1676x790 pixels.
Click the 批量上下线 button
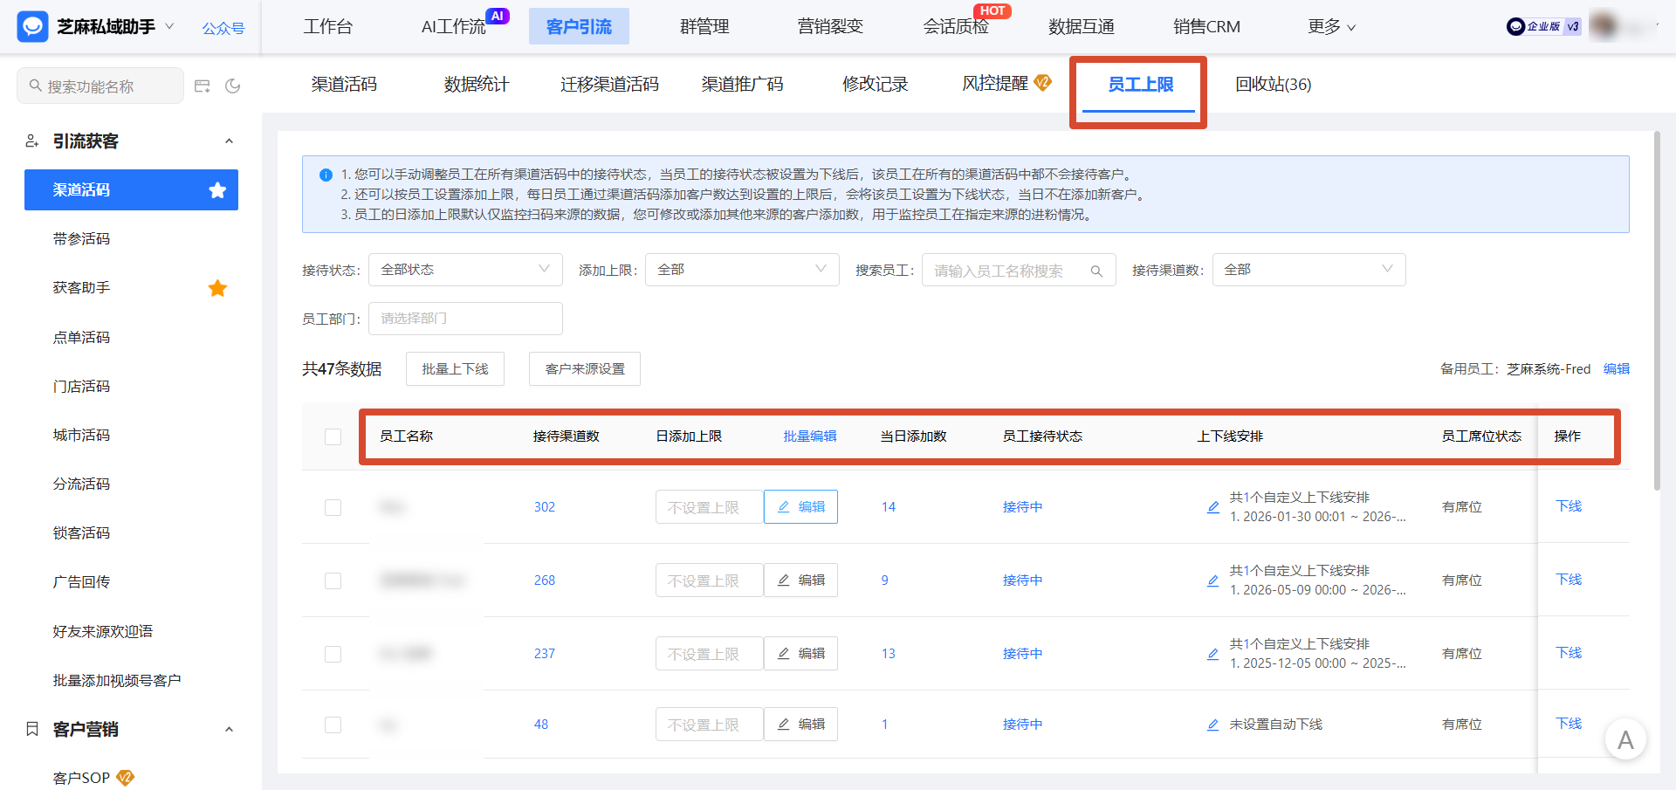point(455,369)
